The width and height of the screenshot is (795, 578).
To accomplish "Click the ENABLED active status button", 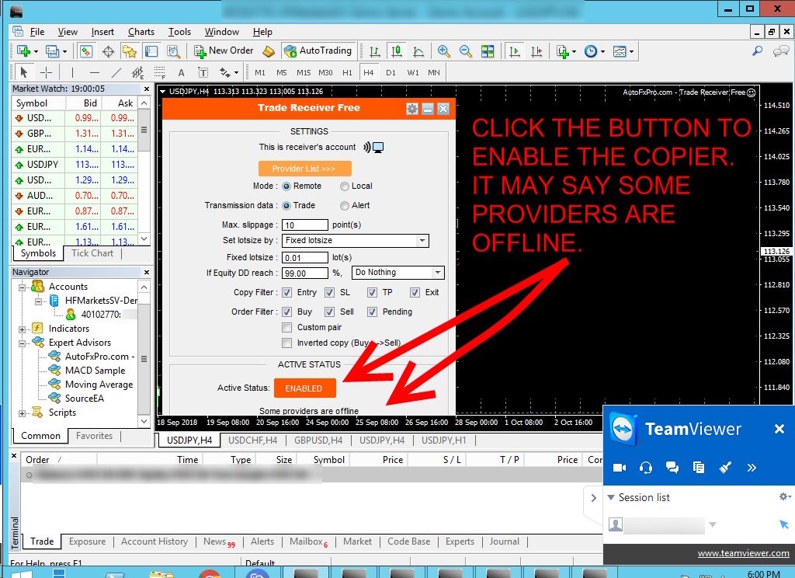I will point(304,388).
